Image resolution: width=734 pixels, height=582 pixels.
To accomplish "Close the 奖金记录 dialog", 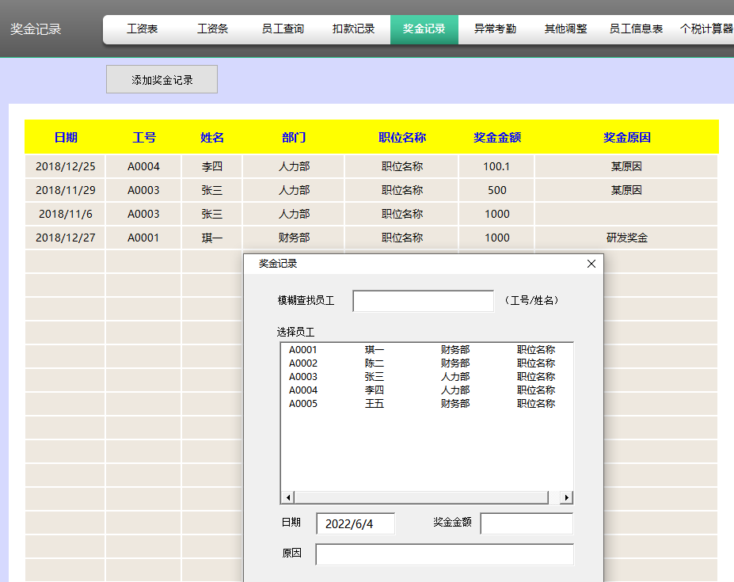I will pos(591,264).
